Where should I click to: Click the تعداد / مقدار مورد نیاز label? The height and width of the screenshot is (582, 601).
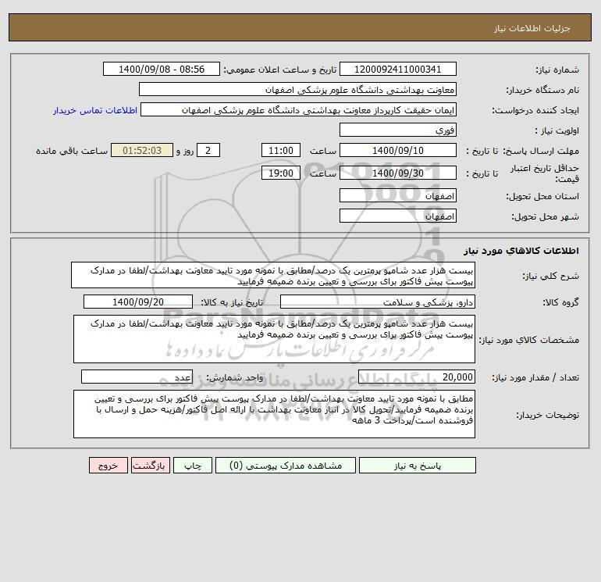coord(535,377)
